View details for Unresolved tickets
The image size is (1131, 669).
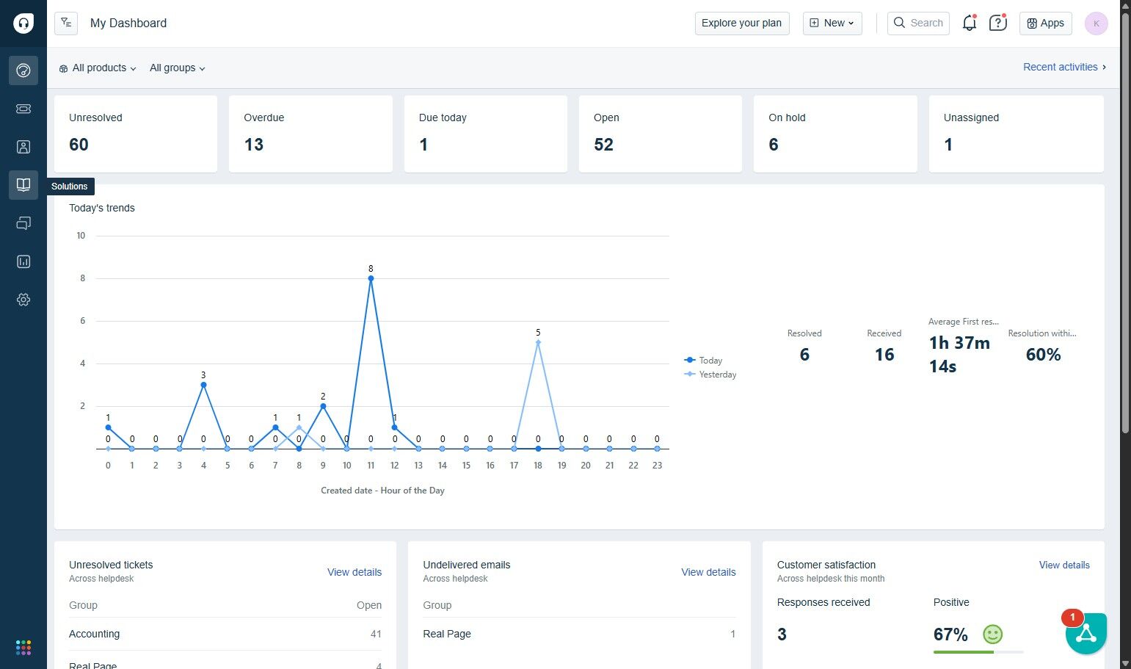point(354,572)
